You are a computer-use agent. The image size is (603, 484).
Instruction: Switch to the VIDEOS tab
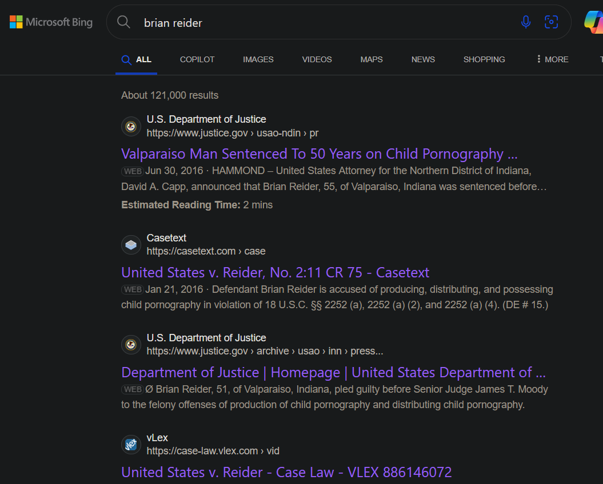coord(317,59)
